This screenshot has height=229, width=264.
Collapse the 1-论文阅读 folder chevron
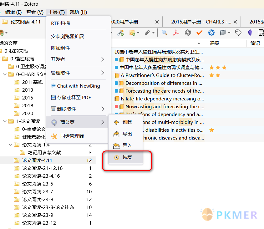click(x=5, y=121)
